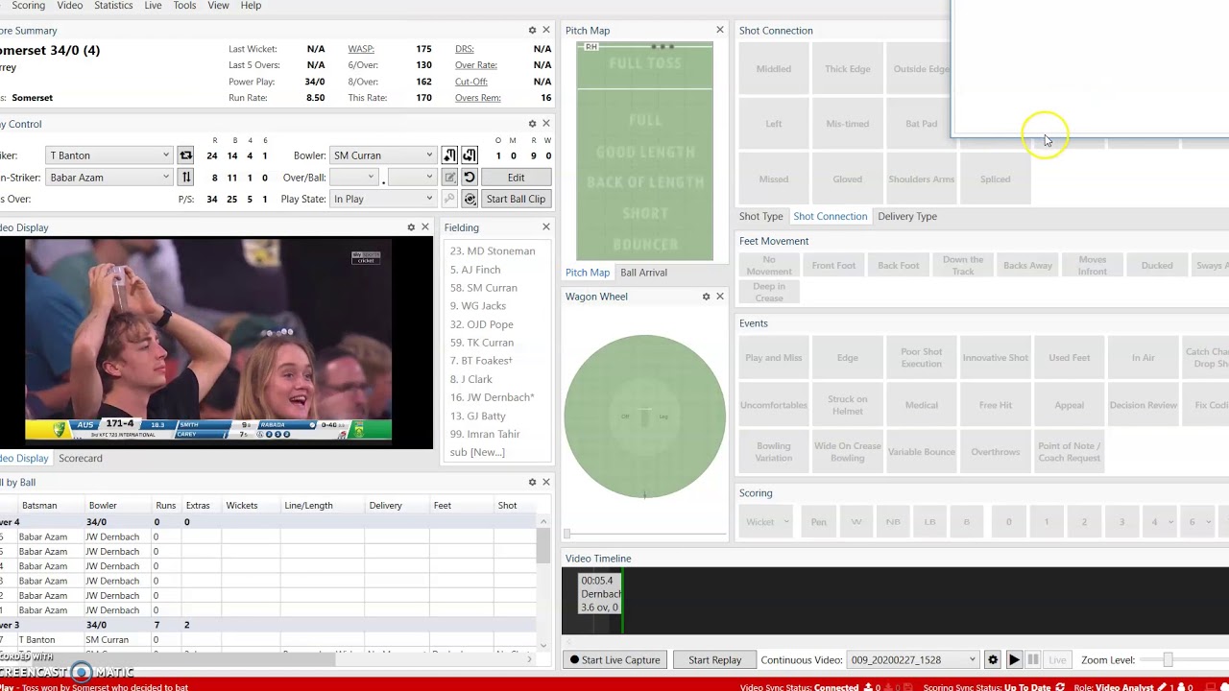The image size is (1229, 691).
Task: Click the camera target icon beside Start Ball Clip
Action: (x=470, y=199)
